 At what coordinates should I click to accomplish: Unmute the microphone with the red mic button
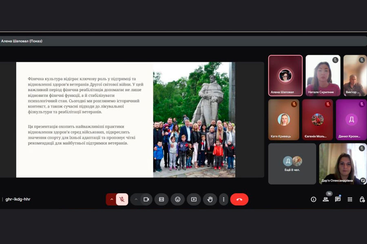[x=122, y=199]
